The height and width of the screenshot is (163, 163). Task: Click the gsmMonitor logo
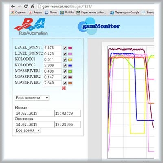click(x=99, y=26)
